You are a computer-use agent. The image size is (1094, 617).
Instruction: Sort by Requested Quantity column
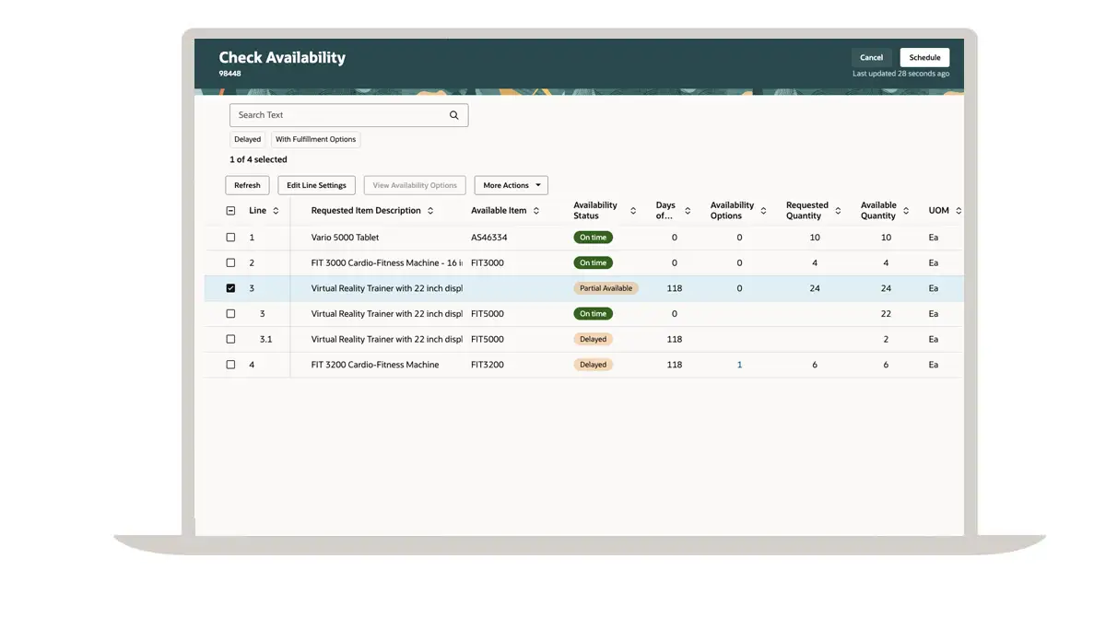(838, 211)
